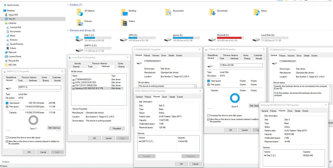333x168 pixels.
Task: Click Disk Clean-up in EMPTY G Properties
Action: click(54, 128)
